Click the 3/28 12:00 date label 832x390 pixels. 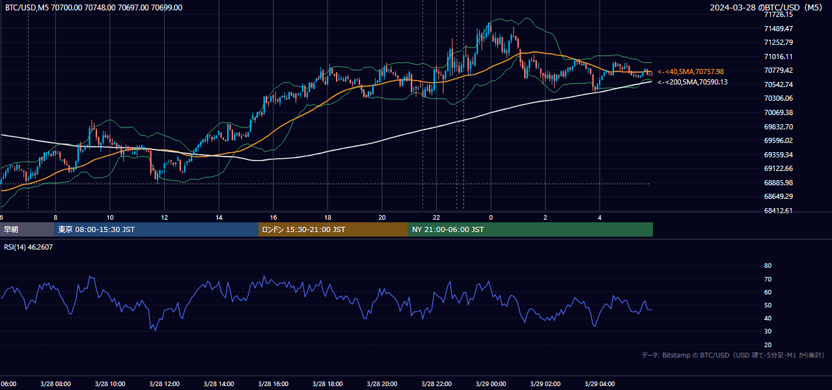tap(164, 384)
